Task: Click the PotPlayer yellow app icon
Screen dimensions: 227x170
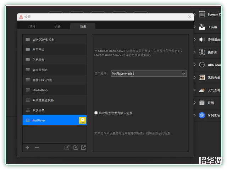Action: (83, 120)
